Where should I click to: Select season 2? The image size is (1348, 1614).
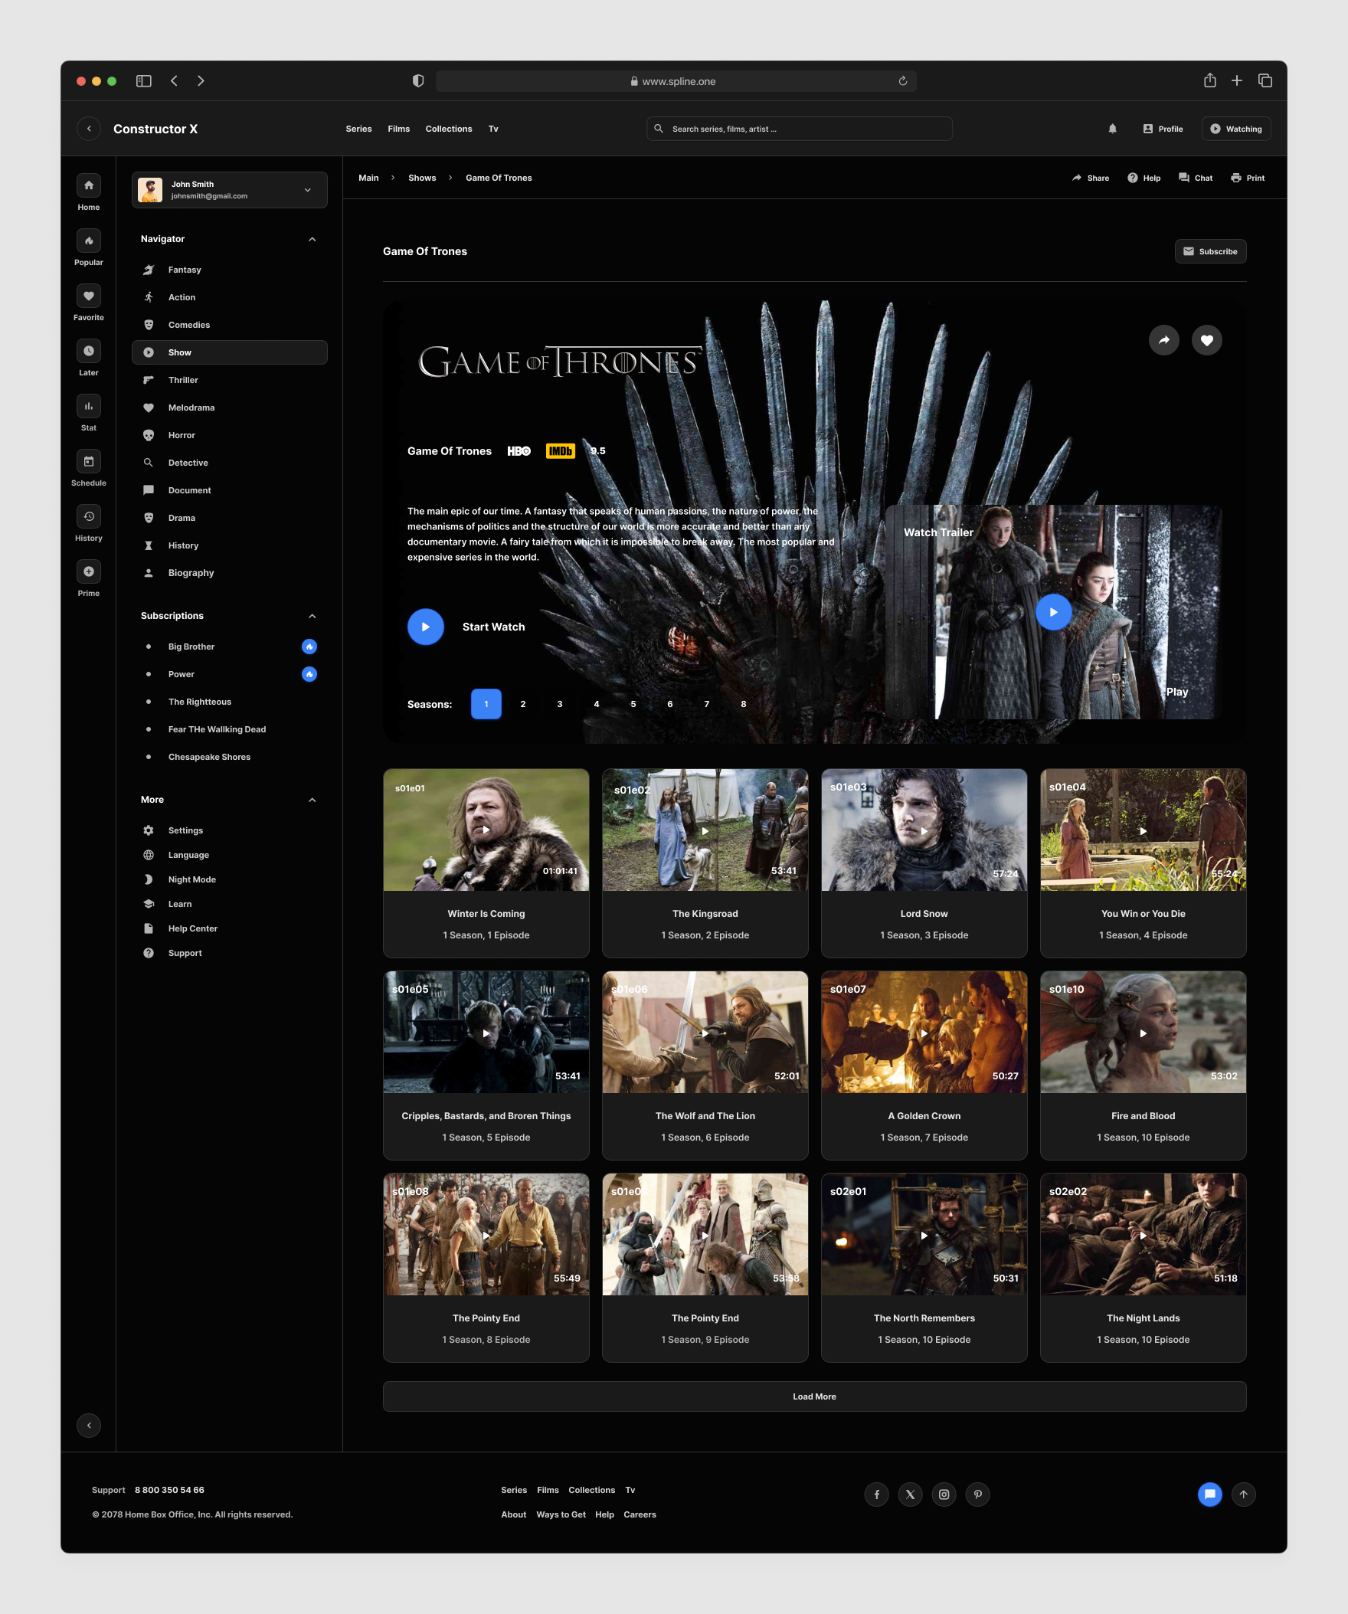[x=522, y=704]
